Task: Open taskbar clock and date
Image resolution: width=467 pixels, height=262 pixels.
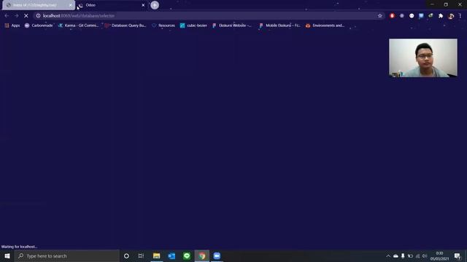Action: (x=439, y=255)
